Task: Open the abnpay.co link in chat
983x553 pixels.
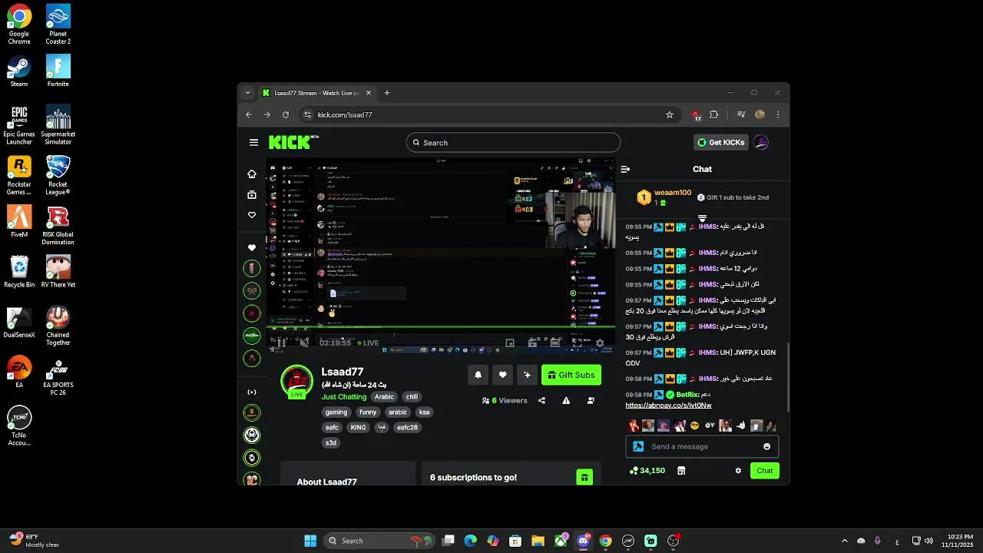Action: click(x=668, y=406)
